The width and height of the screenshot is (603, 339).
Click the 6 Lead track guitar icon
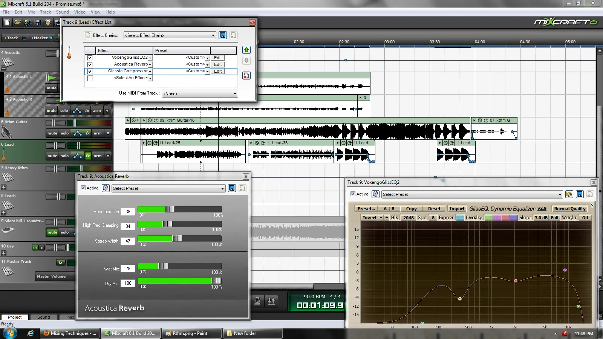tap(3, 154)
